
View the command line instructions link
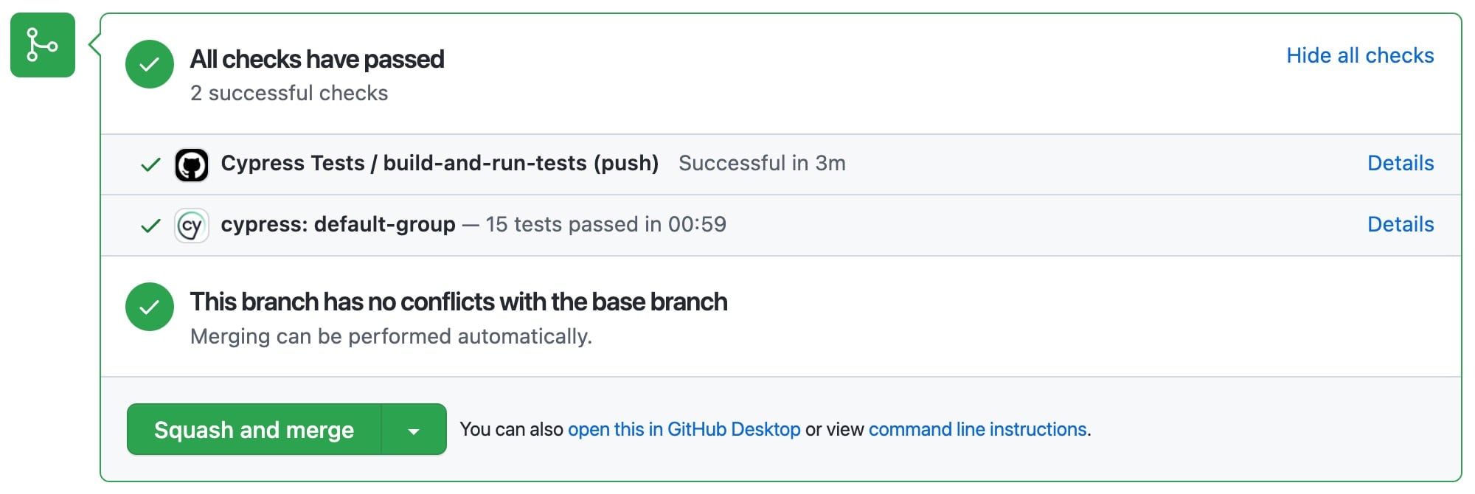pyautogui.click(x=978, y=428)
